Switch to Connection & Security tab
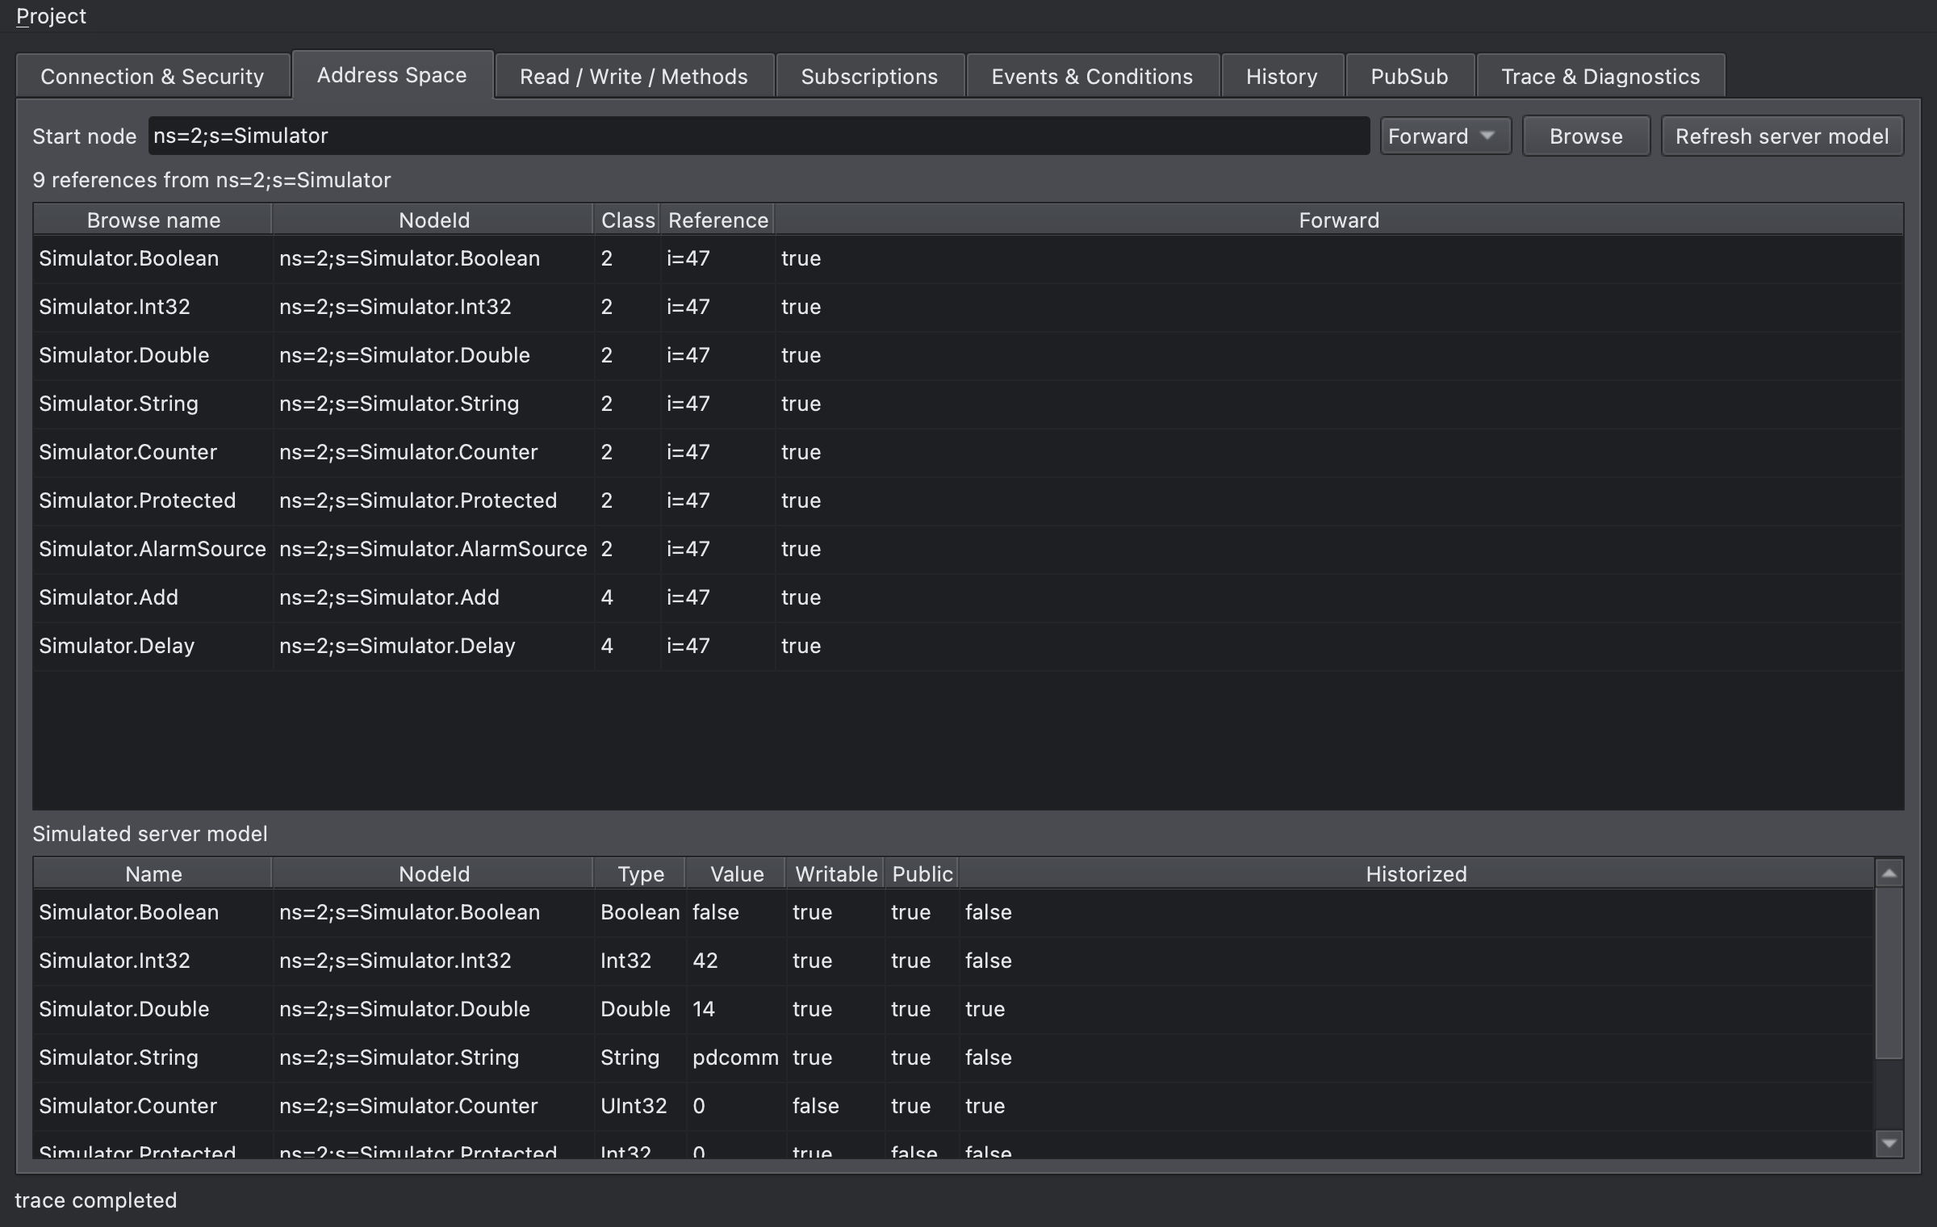 [153, 77]
